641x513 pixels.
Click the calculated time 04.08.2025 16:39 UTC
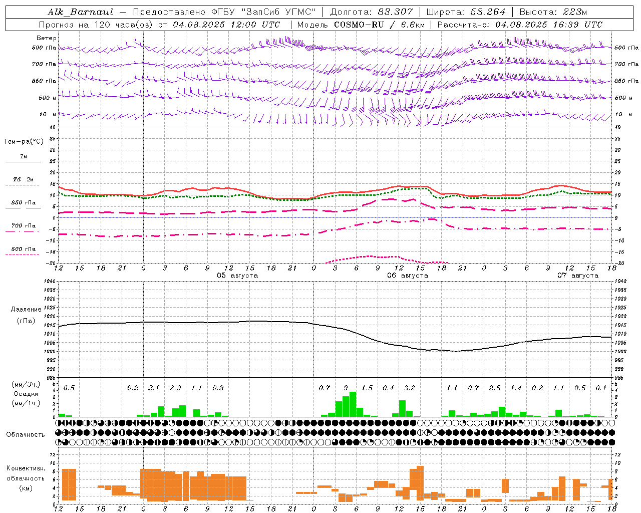[549, 25]
